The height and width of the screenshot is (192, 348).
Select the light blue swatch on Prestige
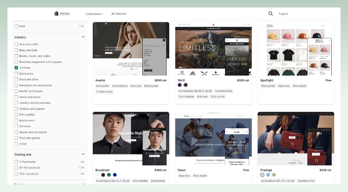[x=268, y=175]
